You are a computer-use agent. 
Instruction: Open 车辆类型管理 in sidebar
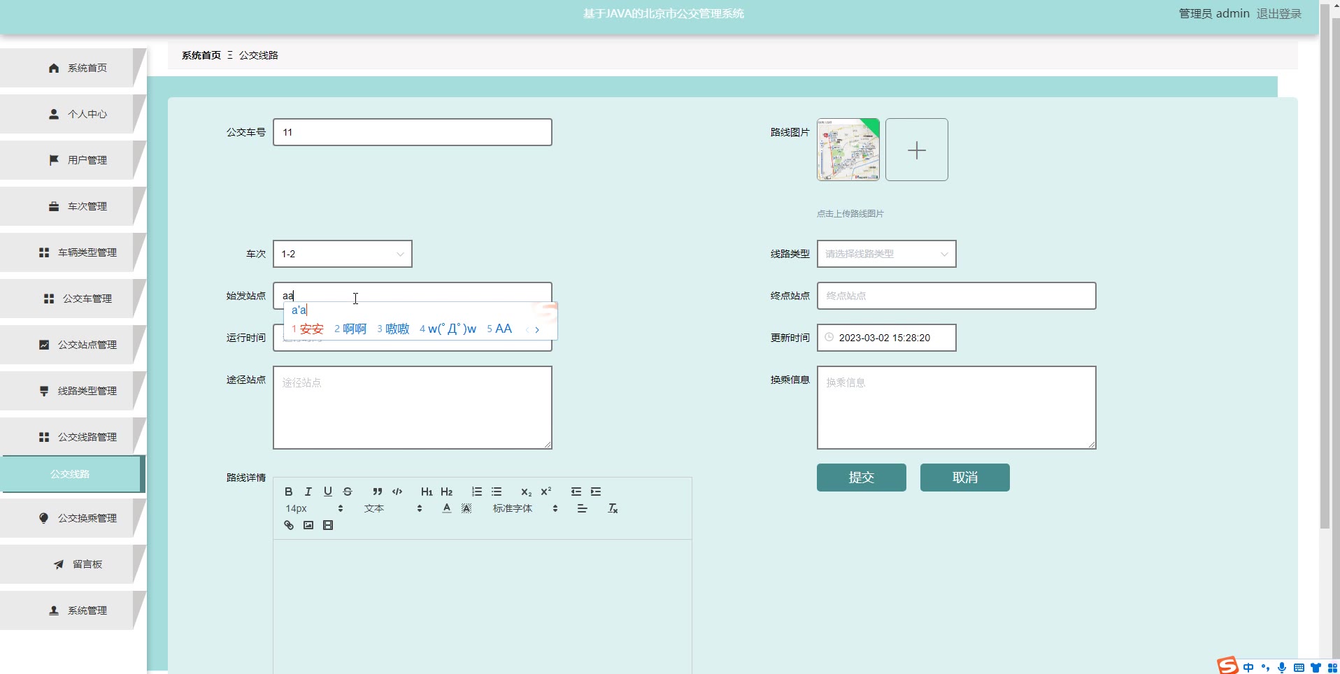pos(73,252)
